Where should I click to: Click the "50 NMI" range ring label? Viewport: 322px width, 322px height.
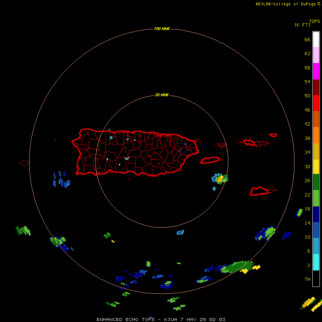[x=162, y=95]
